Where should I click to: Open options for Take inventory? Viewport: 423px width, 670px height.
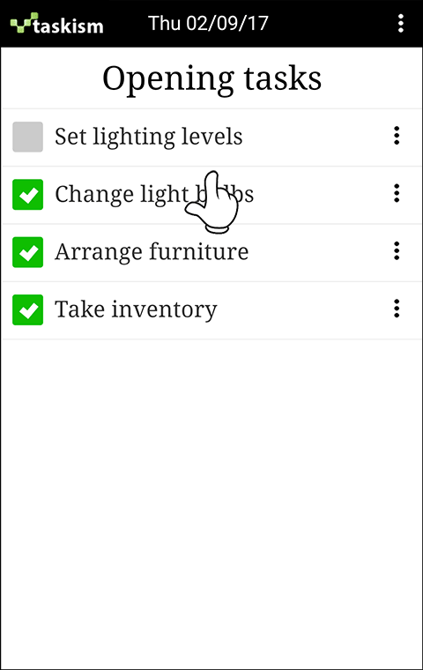coord(397,309)
